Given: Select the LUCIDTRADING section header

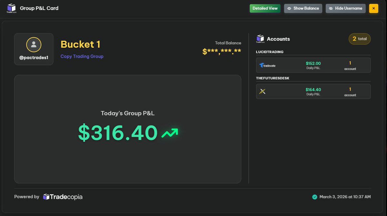Looking at the screenshot, I should point(270,52).
